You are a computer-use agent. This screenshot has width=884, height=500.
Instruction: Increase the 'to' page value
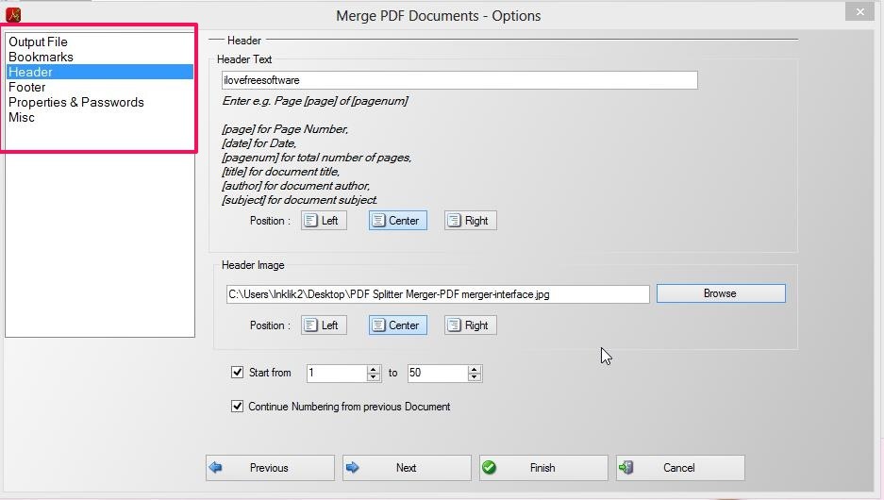pyautogui.click(x=475, y=369)
